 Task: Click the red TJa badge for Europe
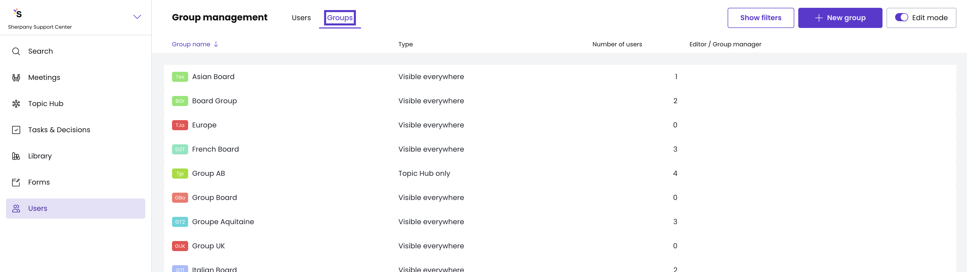(x=180, y=125)
